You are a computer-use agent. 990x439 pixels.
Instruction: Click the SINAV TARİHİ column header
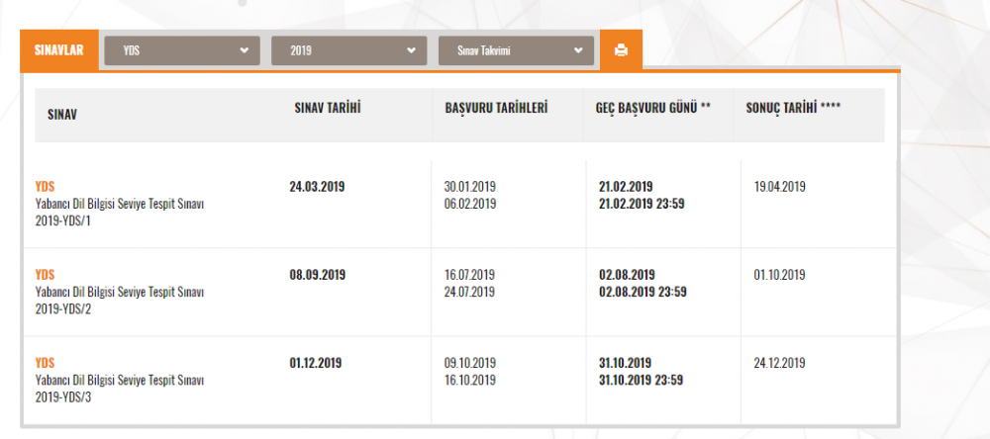click(328, 108)
